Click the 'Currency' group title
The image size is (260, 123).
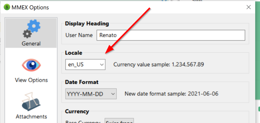pos(77,111)
